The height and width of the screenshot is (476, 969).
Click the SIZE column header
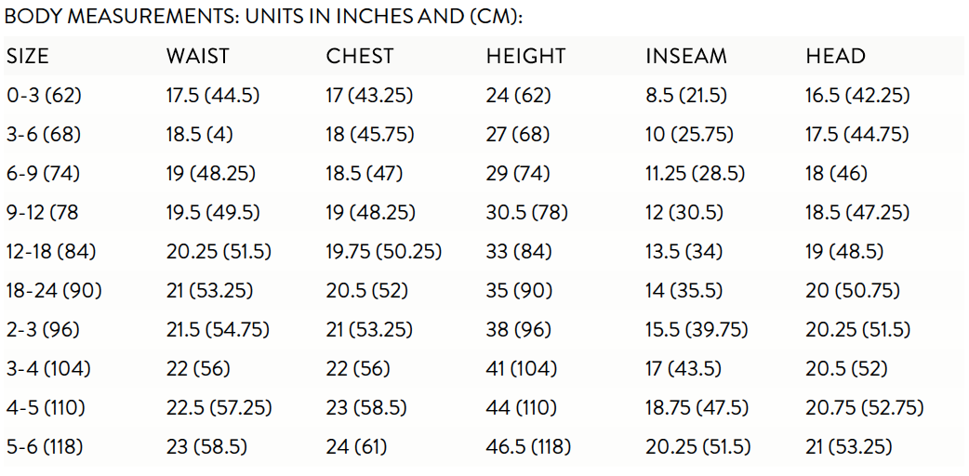(27, 57)
